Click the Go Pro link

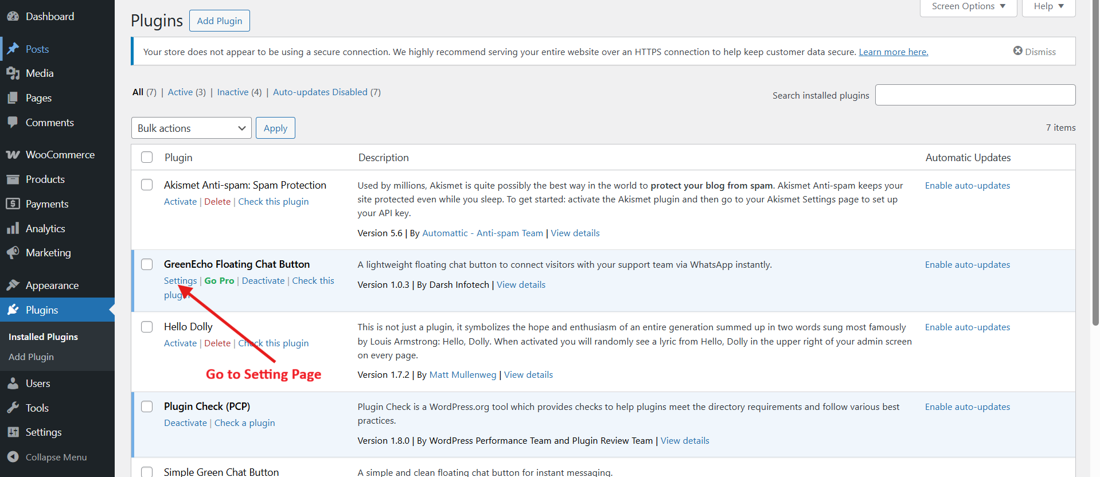click(219, 280)
